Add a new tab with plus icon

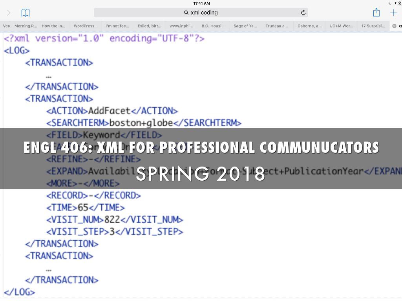(393, 13)
